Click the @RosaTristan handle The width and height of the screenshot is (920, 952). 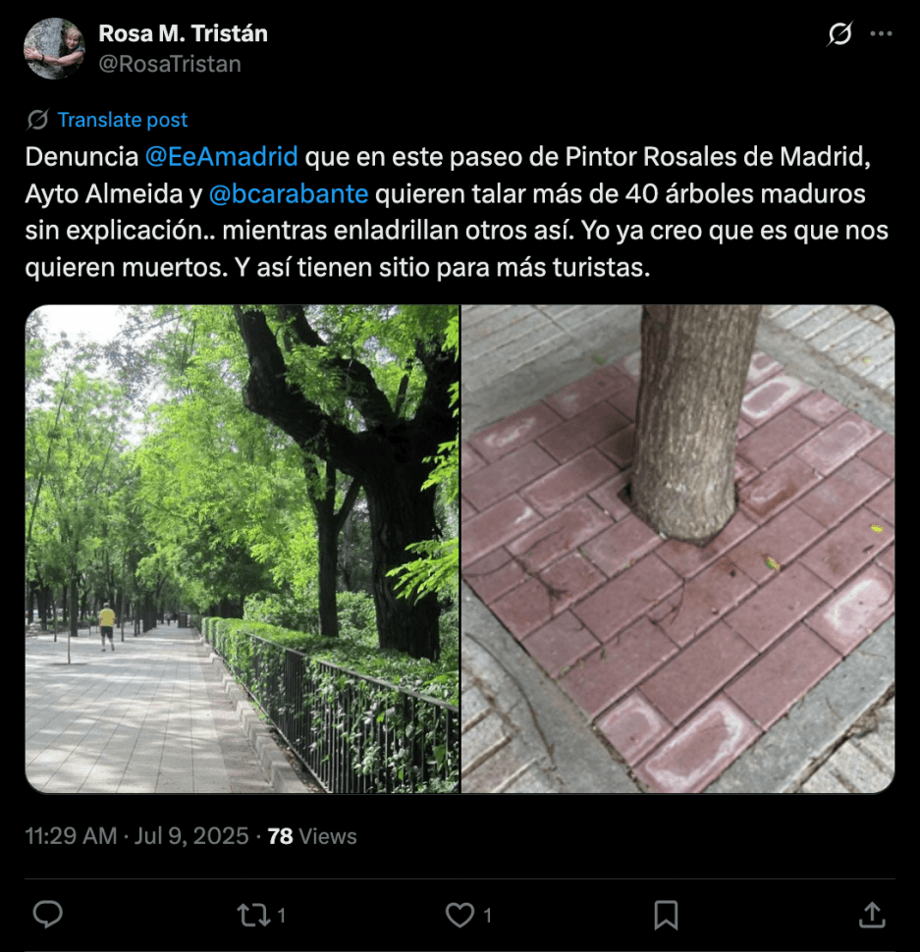tap(170, 65)
